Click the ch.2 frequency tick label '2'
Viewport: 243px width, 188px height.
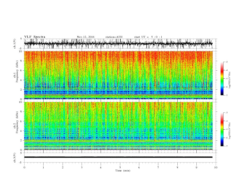coord(21,140)
